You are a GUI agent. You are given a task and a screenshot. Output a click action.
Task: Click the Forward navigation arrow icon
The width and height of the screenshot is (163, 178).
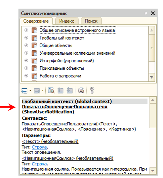click(x=37, y=91)
